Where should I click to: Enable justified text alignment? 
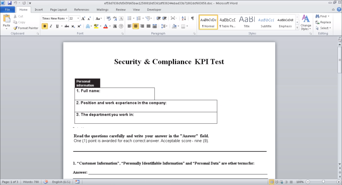pos(148,26)
